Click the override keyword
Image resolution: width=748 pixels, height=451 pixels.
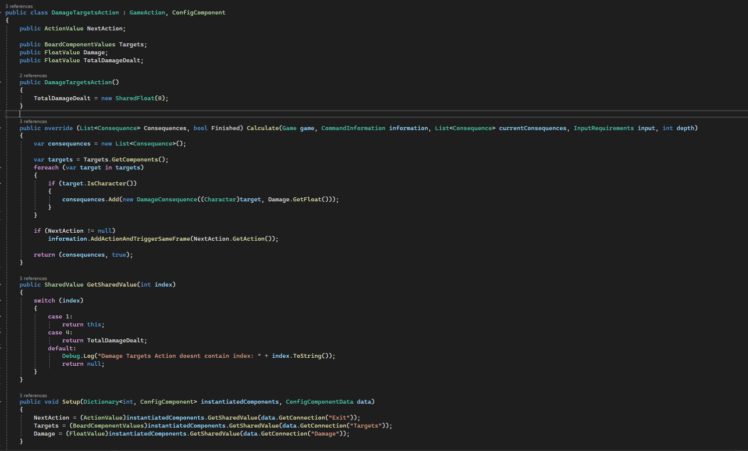coord(58,128)
